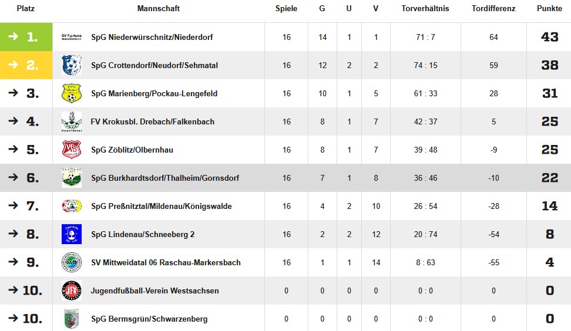The image size is (571, 331).
Task: Click the Preßnitztal/Mildenau/Königswalde club logo
Action: tap(72, 206)
